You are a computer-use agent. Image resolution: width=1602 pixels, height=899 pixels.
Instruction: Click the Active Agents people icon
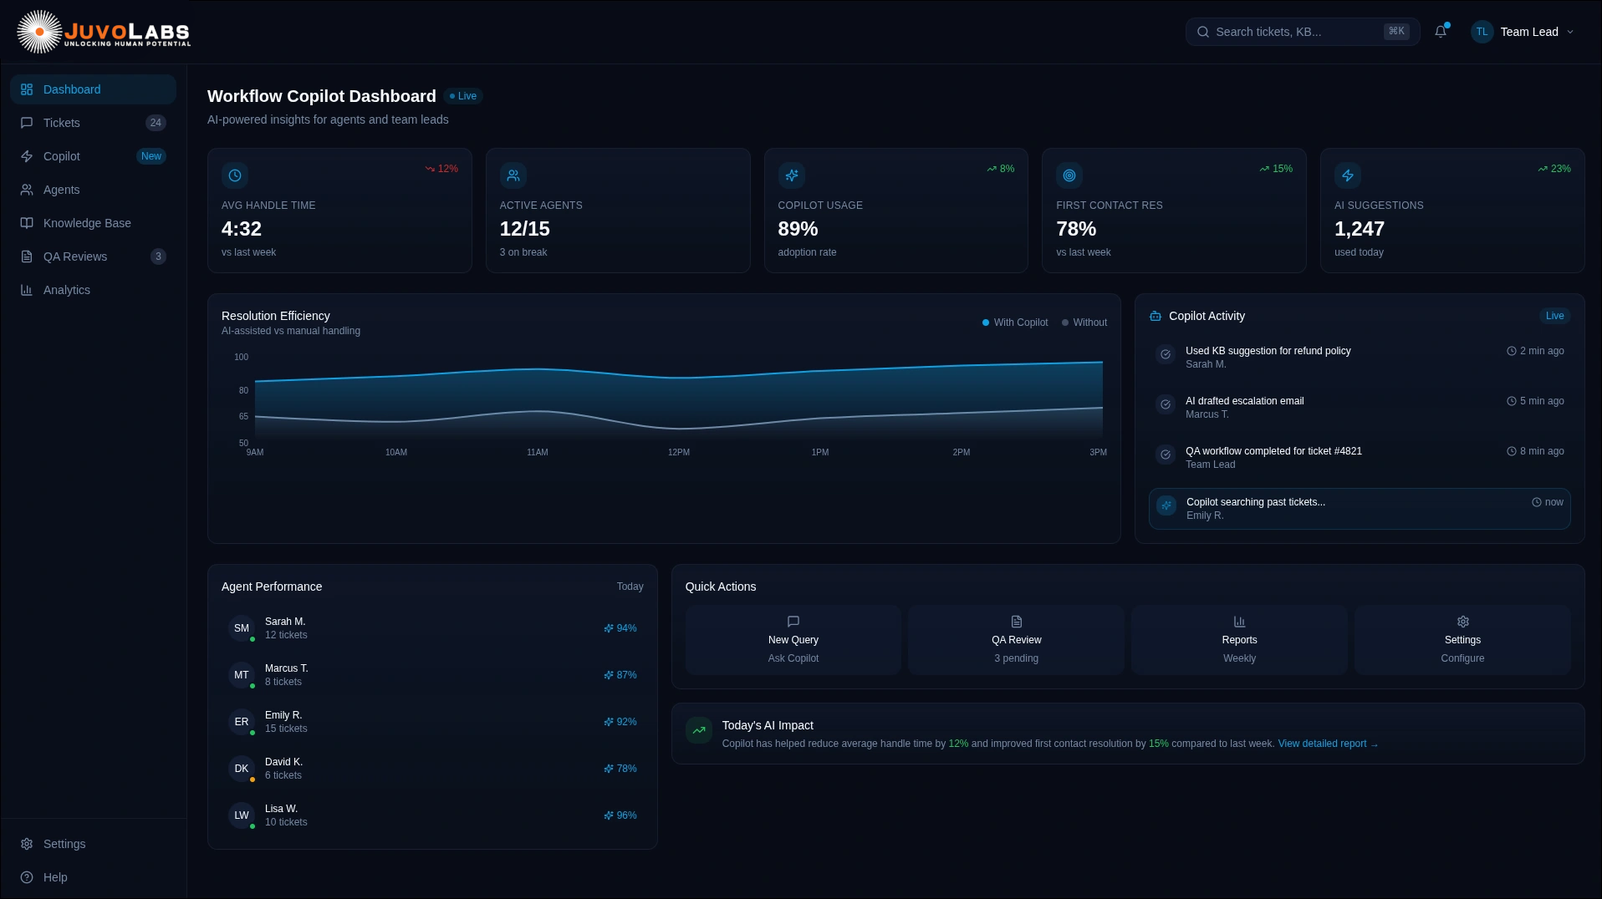pos(513,175)
